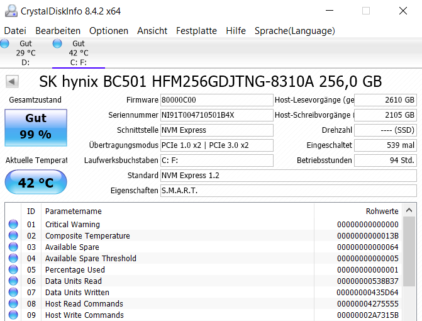
Task: Select the Critical Warning parameter name
Action: point(72,224)
